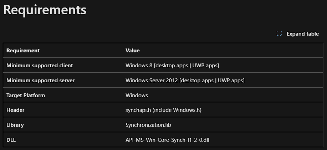Image resolution: width=327 pixels, height=150 pixels.
Task: Click the Minimum supported client row label
Action: (40, 66)
